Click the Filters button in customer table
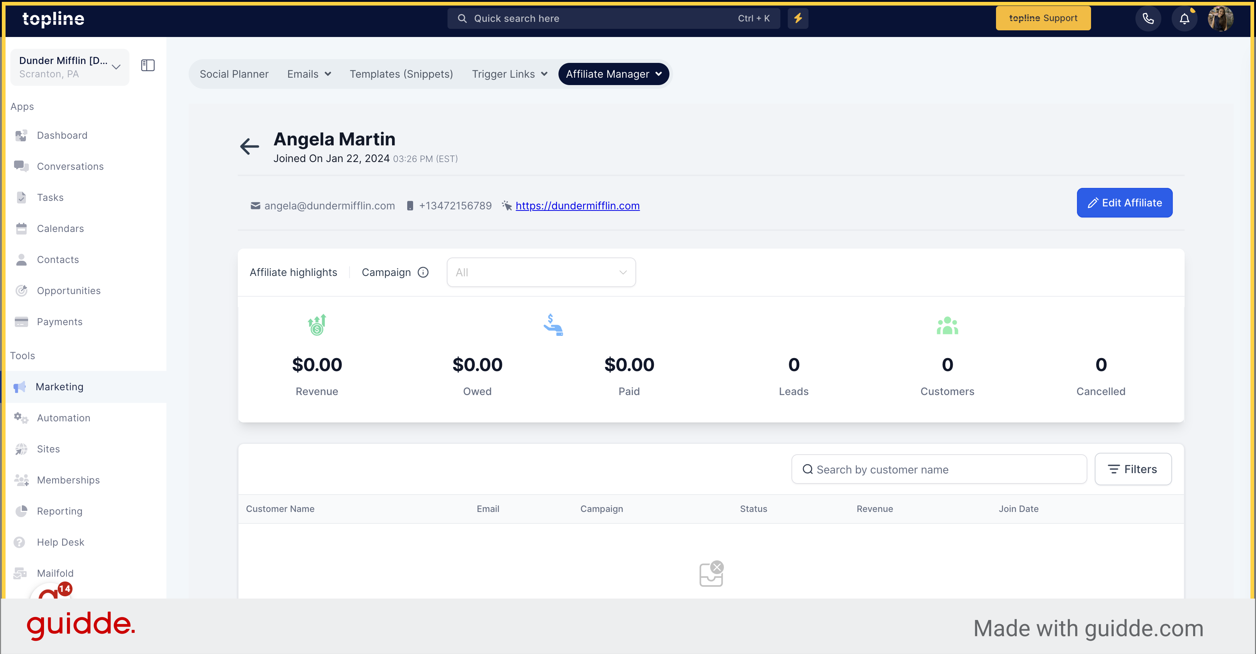The image size is (1256, 654). pyautogui.click(x=1131, y=469)
